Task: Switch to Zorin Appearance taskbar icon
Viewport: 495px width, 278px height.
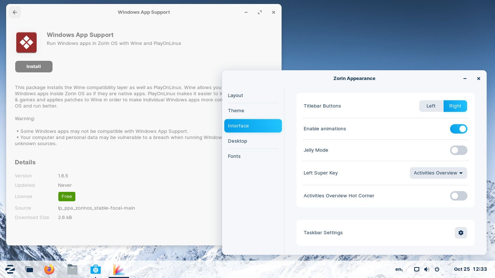Action: click(x=118, y=269)
